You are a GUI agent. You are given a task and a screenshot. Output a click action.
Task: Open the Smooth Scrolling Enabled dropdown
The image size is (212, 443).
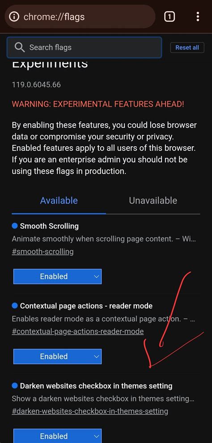pyautogui.click(x=57, y=276)
